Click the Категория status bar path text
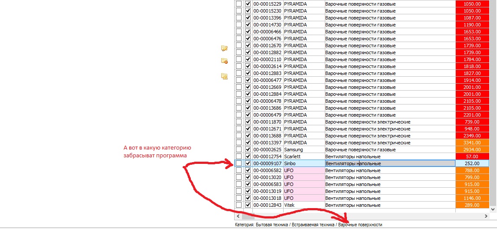Viewport: 497px width, 238px height. 309,225
